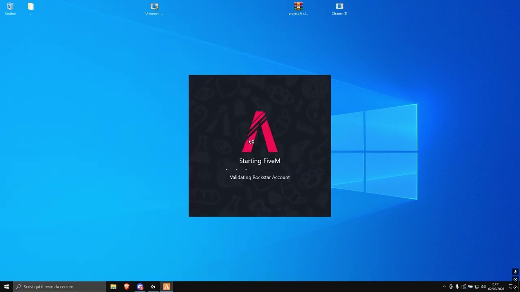
Task: Click the circular target overlay button above the taskbar
Action: coord(515,279)
